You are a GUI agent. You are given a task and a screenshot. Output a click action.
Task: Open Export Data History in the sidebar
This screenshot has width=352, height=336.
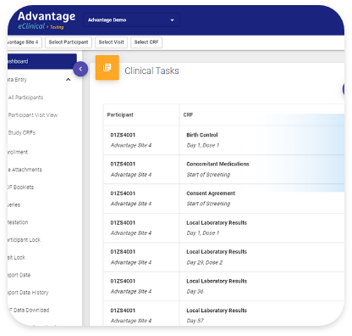tap(28, 293)
